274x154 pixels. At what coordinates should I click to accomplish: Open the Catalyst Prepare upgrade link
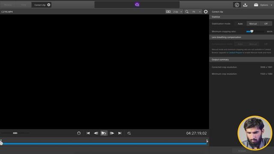click(235, 53)
